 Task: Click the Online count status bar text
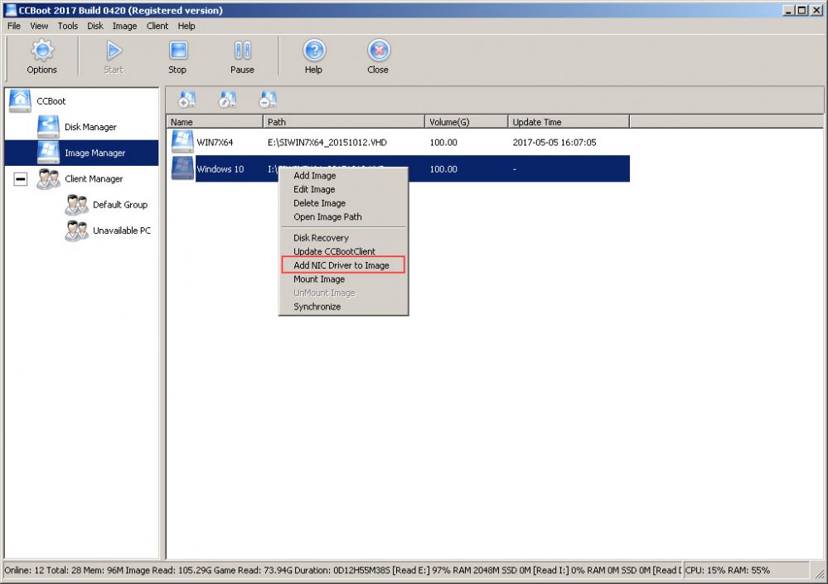[x=24, y=570]
